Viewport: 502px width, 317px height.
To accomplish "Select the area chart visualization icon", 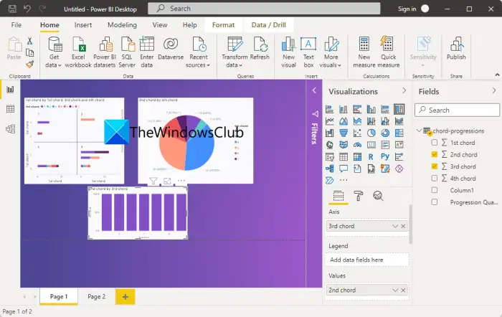I will tap(344, 121).
